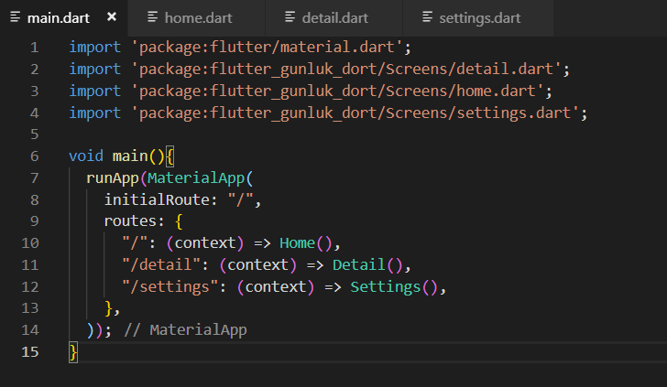Click line number 1 in the gutter
The image size is (667, 387).
pyautogui.click(x=35, y=48)
